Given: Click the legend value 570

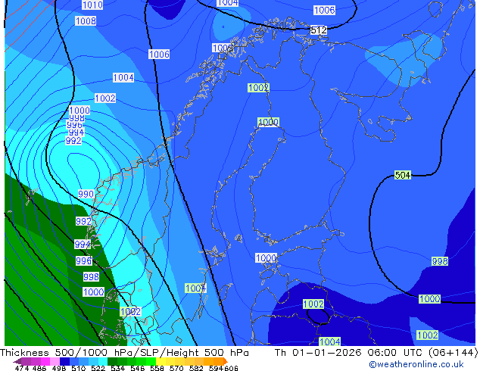Looking at the screenshot, I should 176,368.
